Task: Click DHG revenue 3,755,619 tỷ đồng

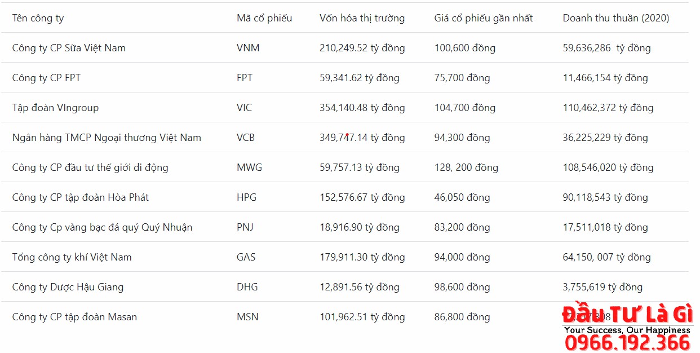Action: tap(602, 287)
